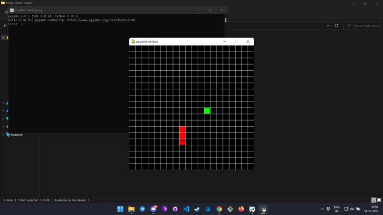
Task: Open the Git diamond icon in taskbar
Action: (x=230, y=209)
